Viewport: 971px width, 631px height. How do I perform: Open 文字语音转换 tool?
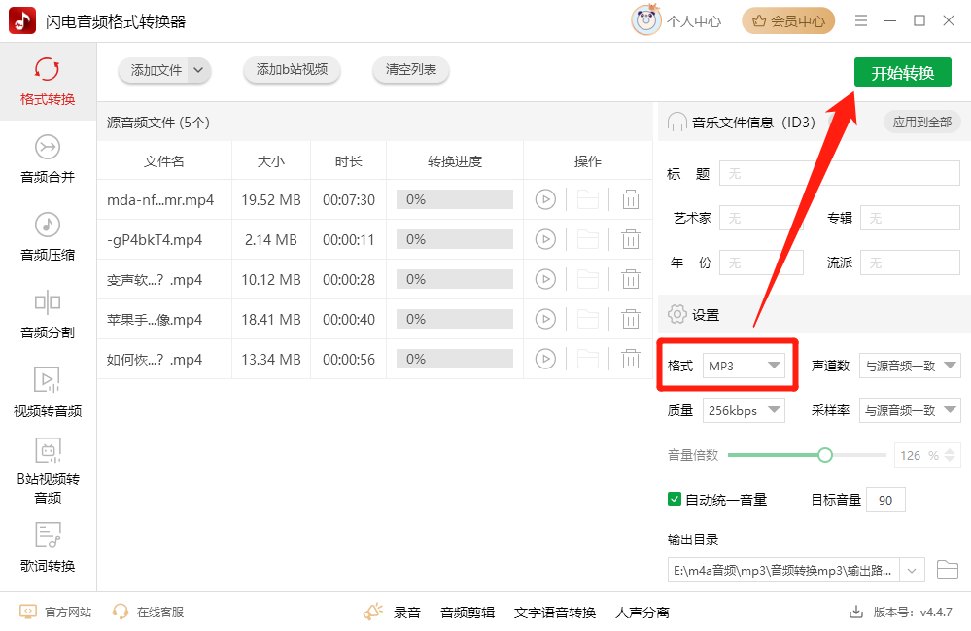555,613
